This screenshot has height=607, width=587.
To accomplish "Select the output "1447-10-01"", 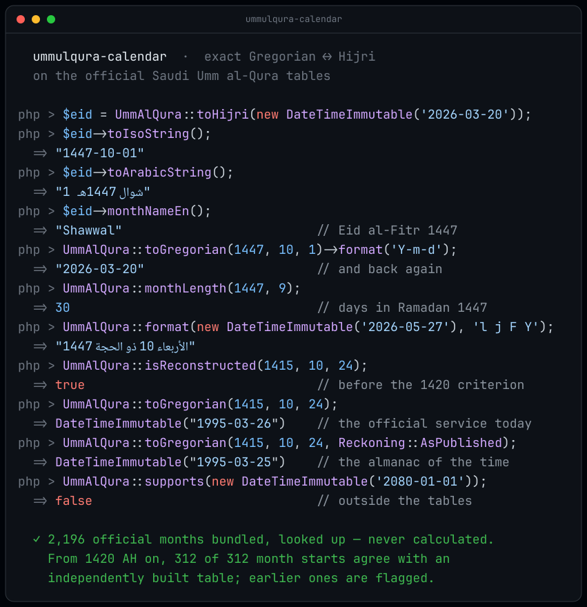I will (99, 153).
